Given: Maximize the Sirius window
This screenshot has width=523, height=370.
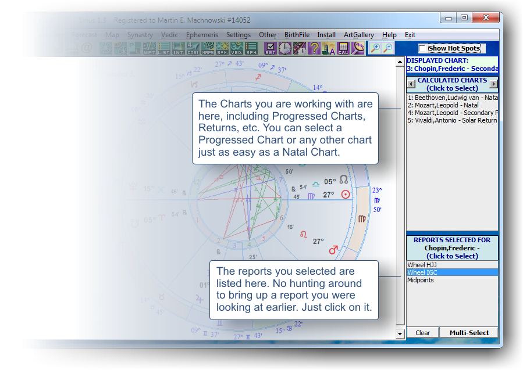Looking at the screenshot, I should (464, 18).
